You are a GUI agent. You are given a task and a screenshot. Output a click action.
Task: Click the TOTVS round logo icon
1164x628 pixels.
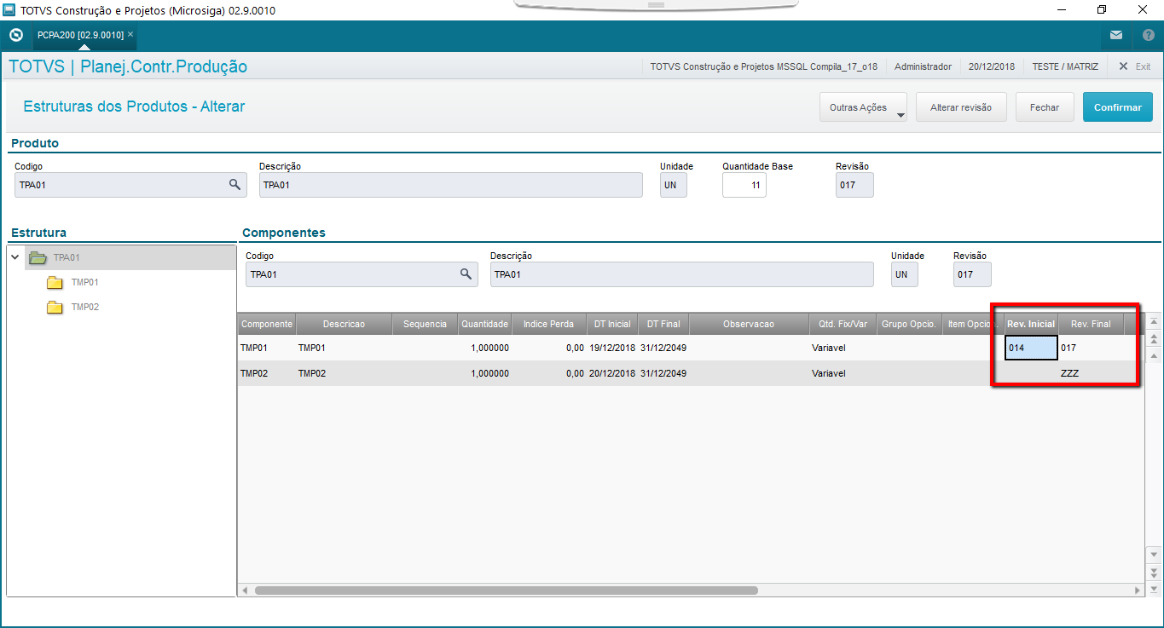click(x=15, y=35)
